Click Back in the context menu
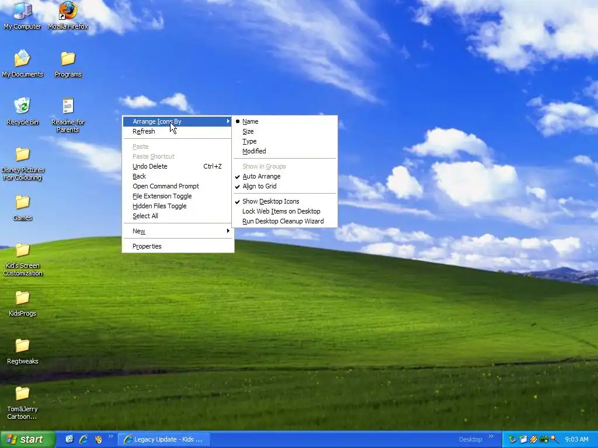Image resolution: width=598 pixels, height=448 pixels. click(x=178, y=176)
